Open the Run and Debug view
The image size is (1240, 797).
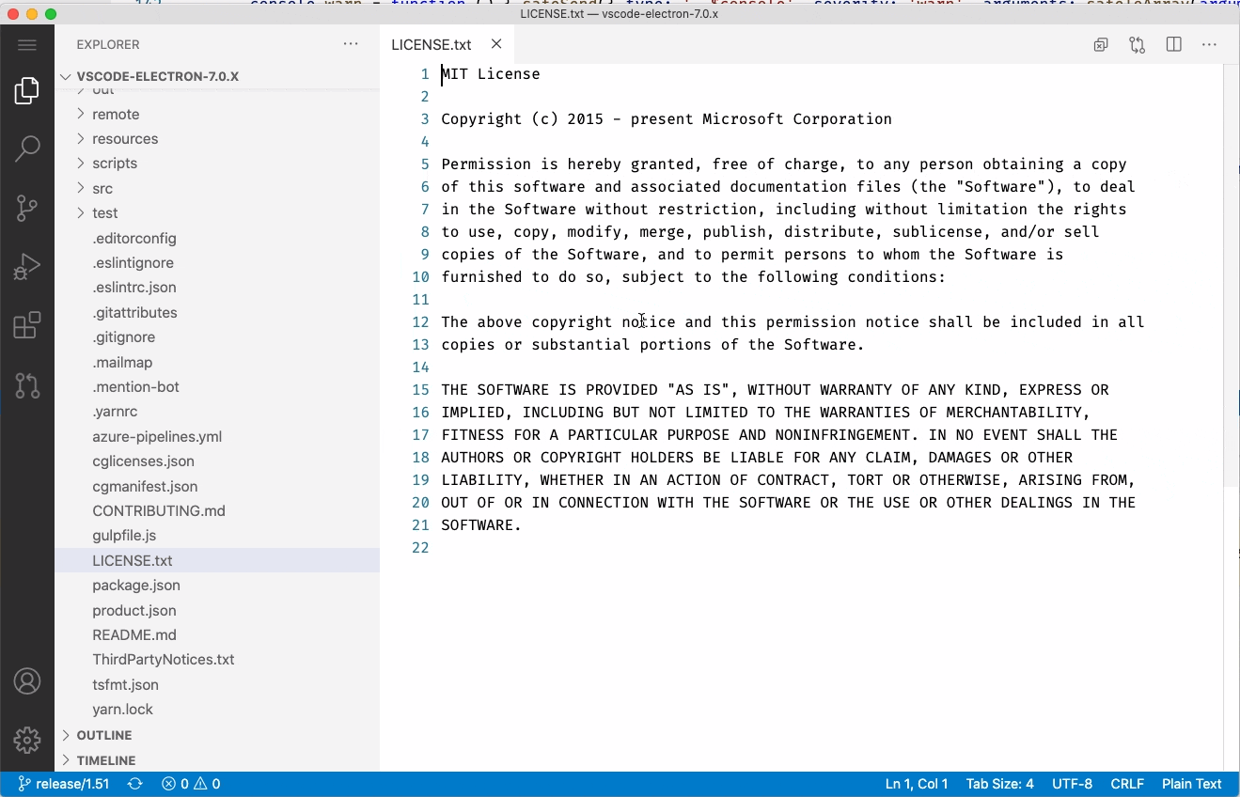coord(27,266)
